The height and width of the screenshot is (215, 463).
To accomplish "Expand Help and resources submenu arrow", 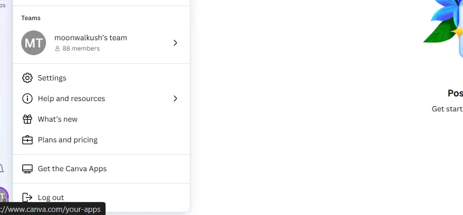I will (175, 98).
